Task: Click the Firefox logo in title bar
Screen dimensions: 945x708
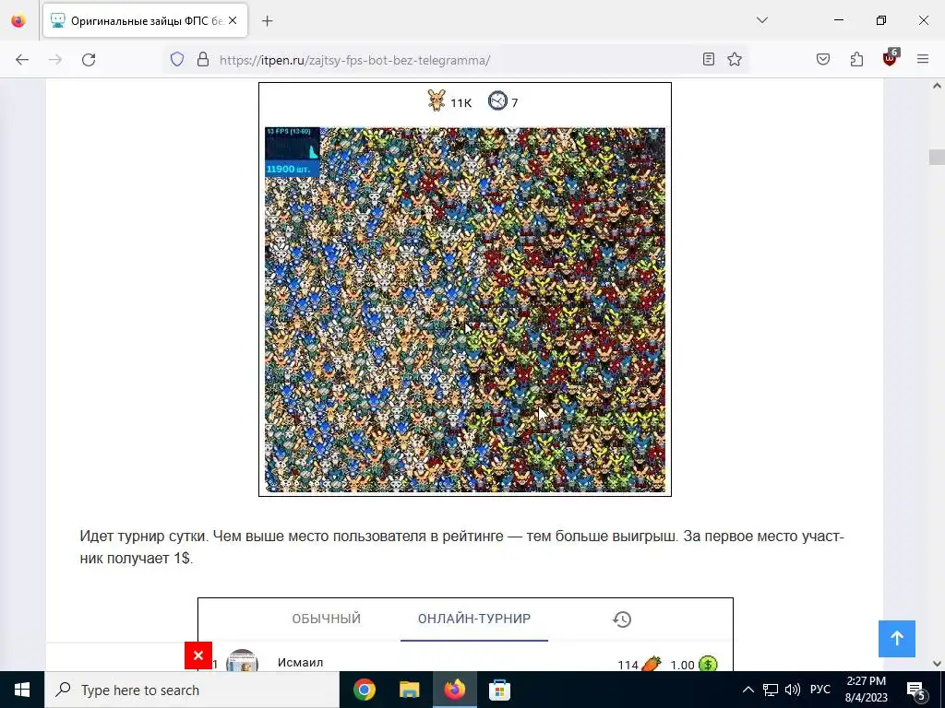Action: [x=18, y=20]
